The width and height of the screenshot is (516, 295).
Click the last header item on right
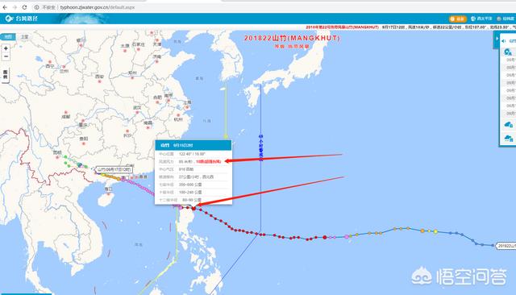tap(506, 19)
